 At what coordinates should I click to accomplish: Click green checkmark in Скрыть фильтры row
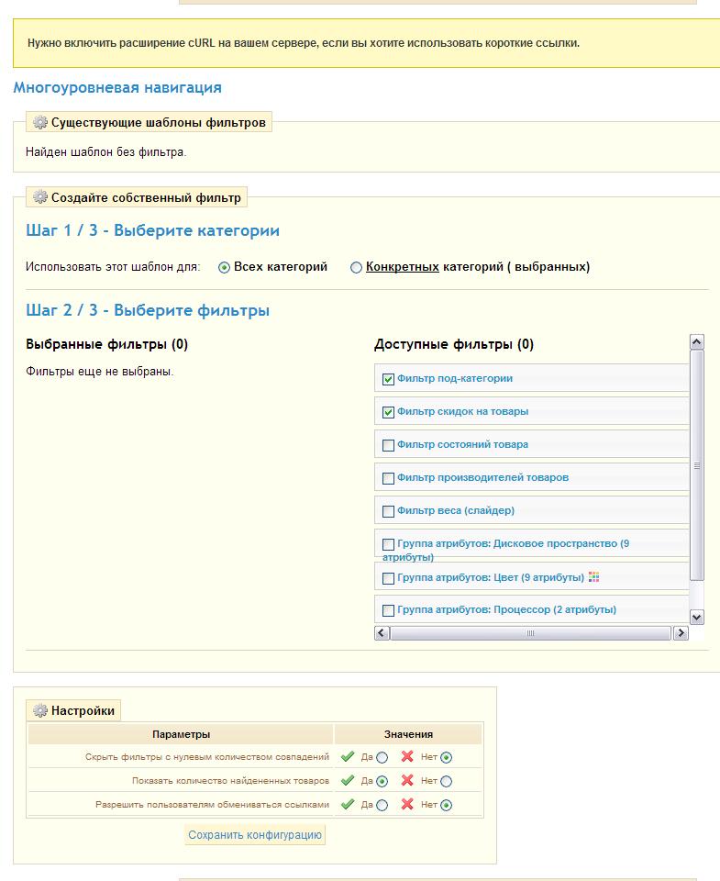pyautogui.click(x=348, y=757)
